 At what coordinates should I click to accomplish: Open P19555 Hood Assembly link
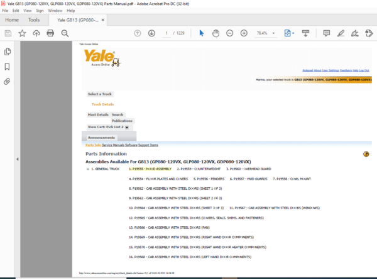click(150, 169)
